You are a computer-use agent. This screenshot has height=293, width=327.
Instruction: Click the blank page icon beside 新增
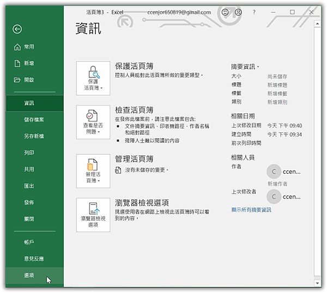click(x=17, y=63)
